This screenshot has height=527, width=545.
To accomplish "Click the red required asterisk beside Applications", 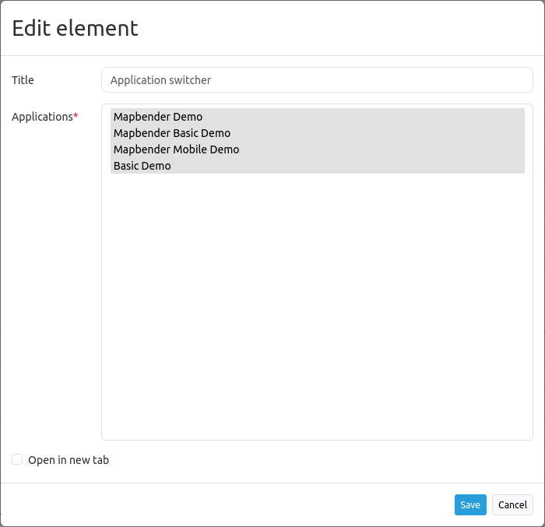I will point(76,116).
